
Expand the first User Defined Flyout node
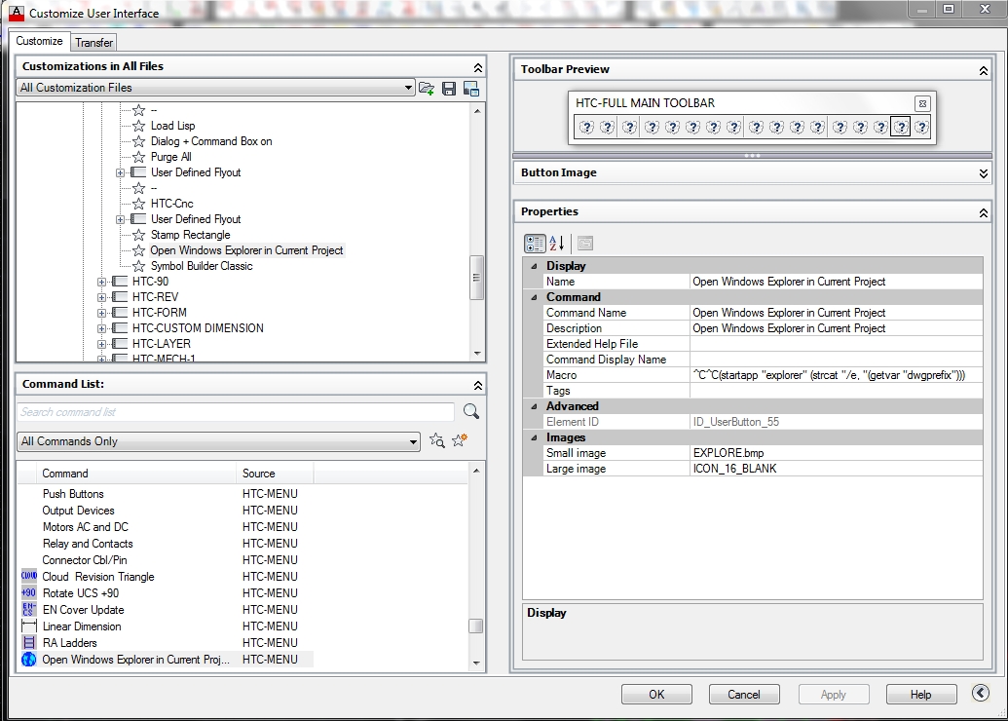tap(120, 173)
